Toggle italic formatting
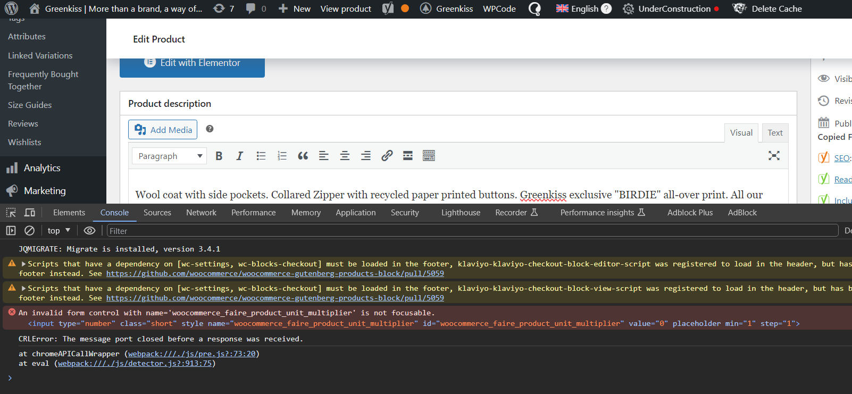 240,156
